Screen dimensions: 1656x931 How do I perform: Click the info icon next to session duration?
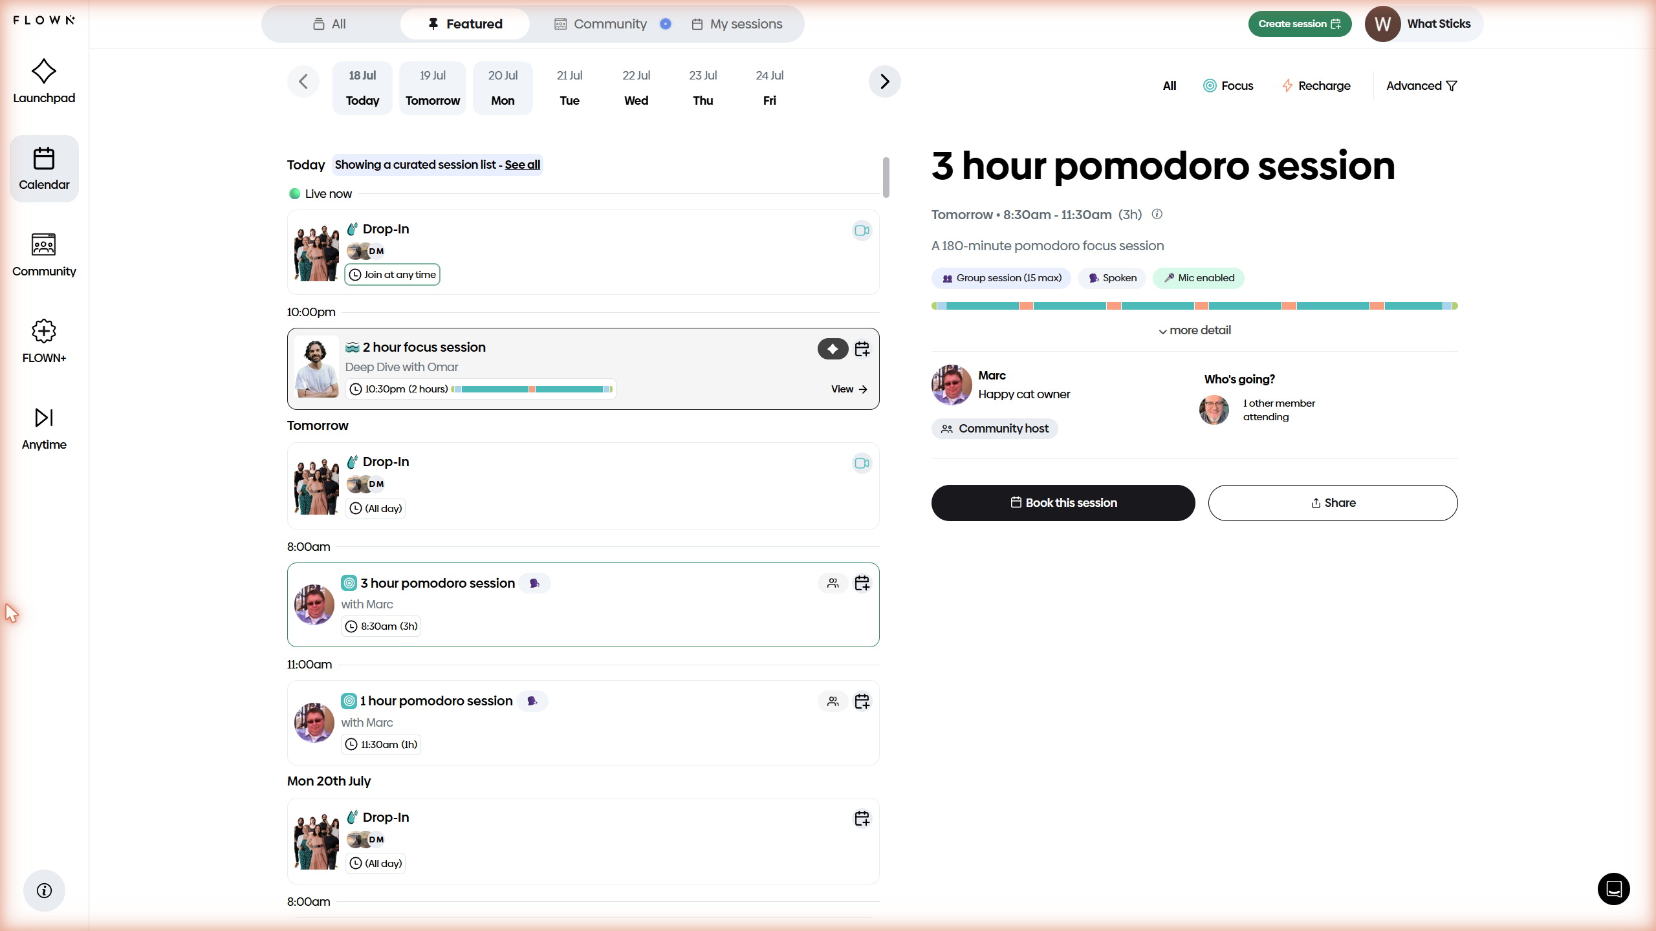click(x=1157, y=214)
